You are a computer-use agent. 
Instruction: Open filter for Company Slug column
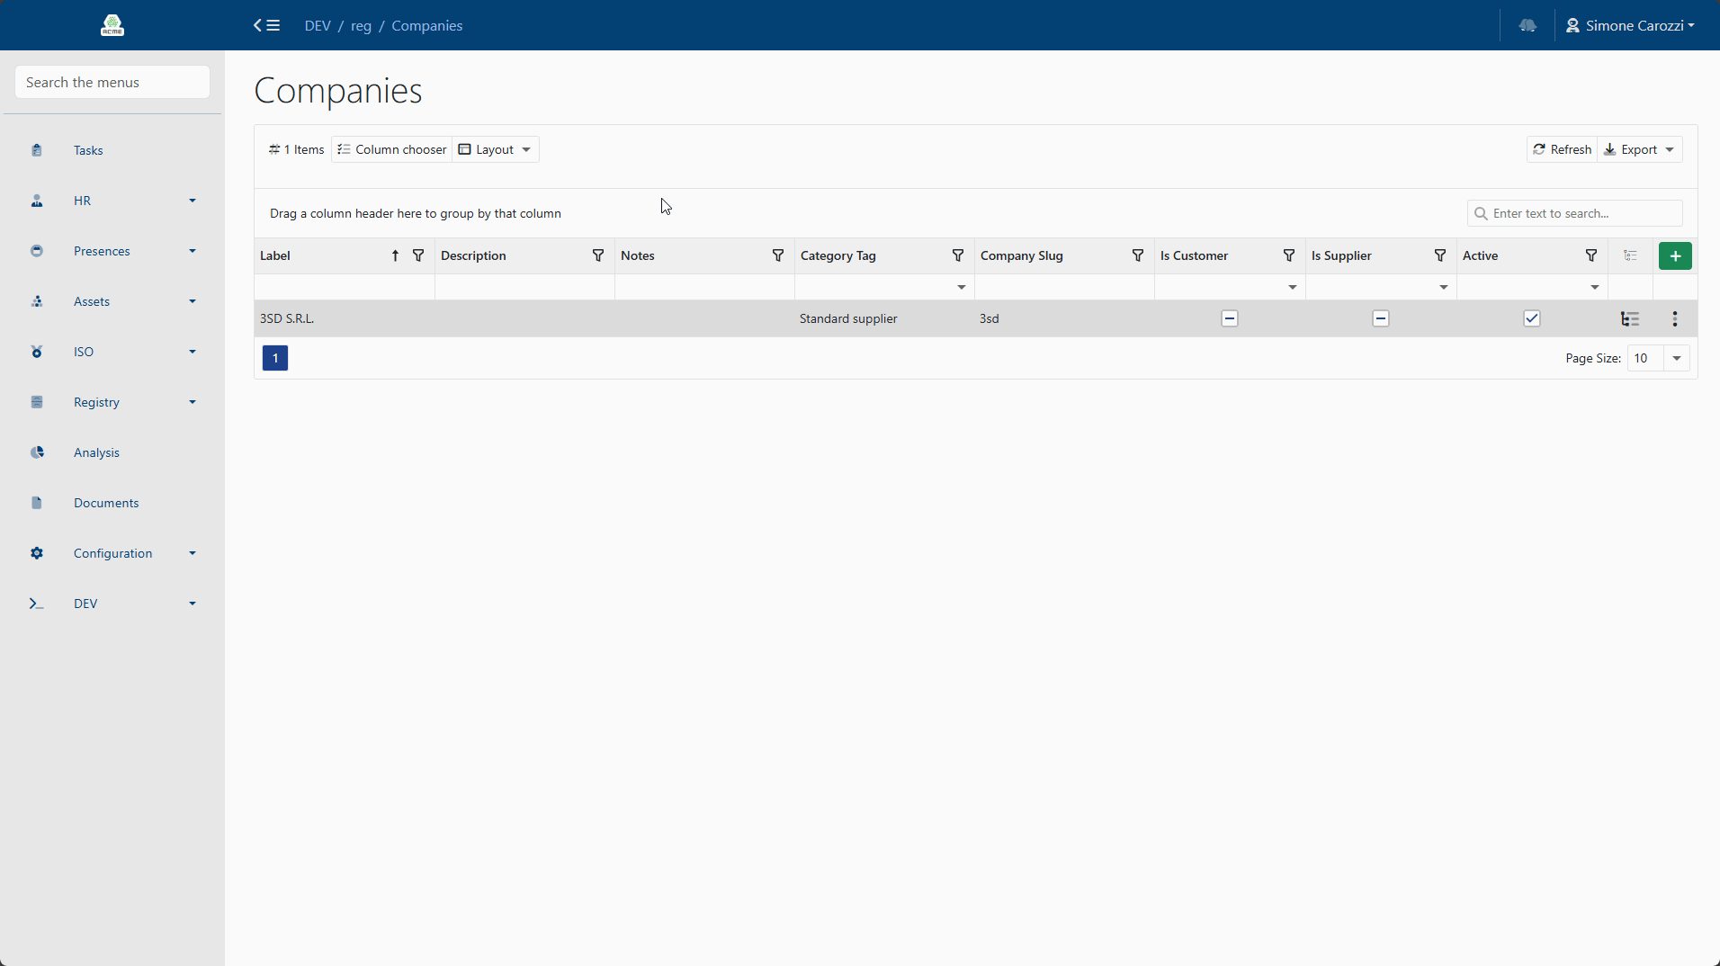click(1138, 256)
